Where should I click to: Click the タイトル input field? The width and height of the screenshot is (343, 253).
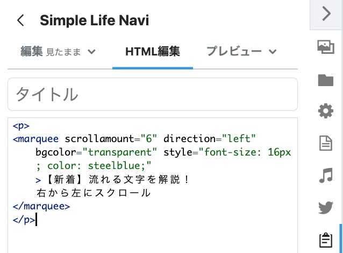pyautogui.click(x=153, y=94)
